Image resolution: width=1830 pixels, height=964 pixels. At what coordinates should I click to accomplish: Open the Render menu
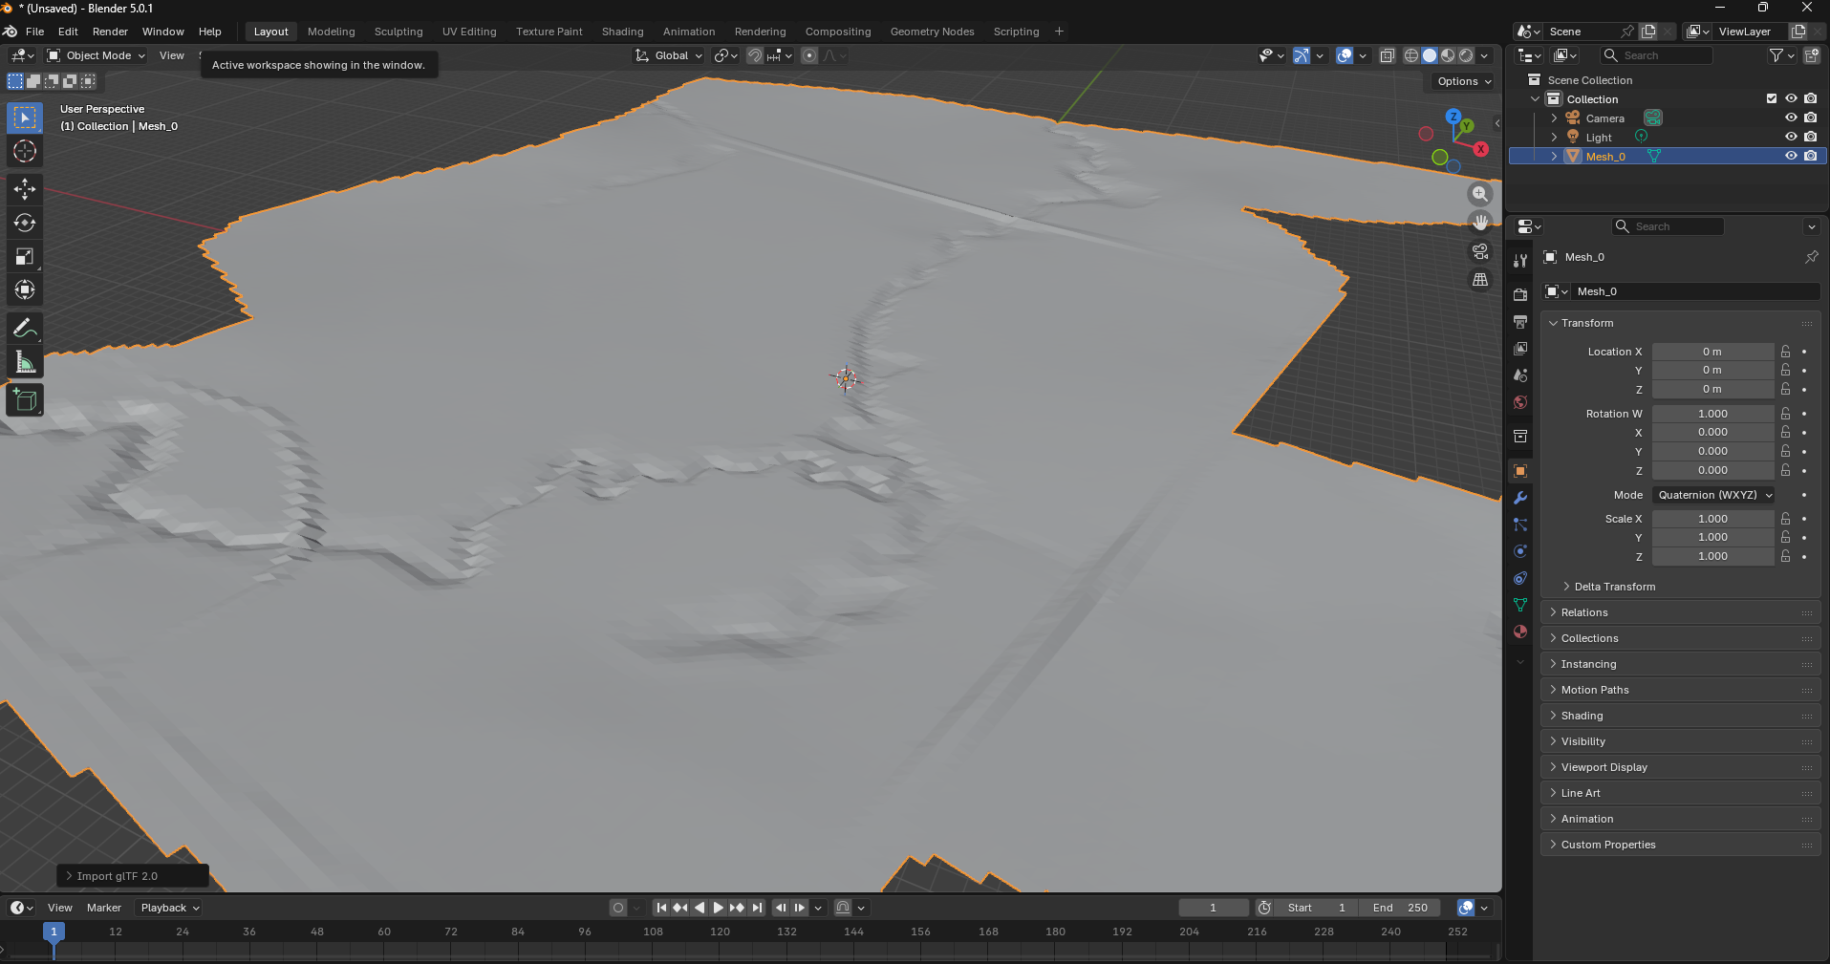click(110, 32)
